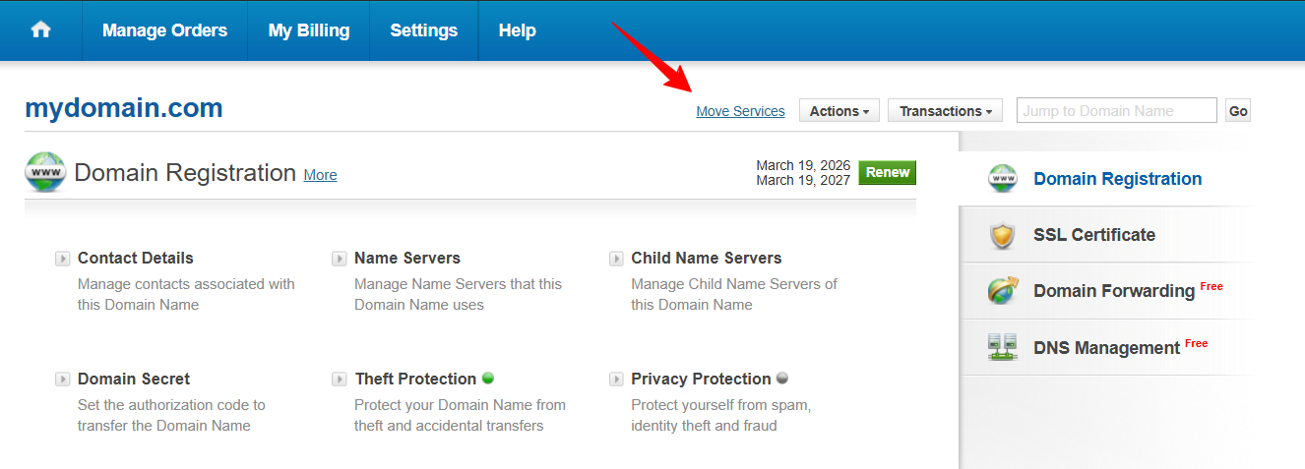Expand the Name Servers section arrow
The width and height of the screenshot is (1305, 469).
coord(340,259)
